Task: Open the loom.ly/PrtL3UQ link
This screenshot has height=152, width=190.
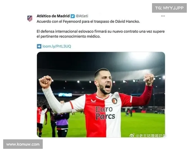Action: (x=57, y=46)
